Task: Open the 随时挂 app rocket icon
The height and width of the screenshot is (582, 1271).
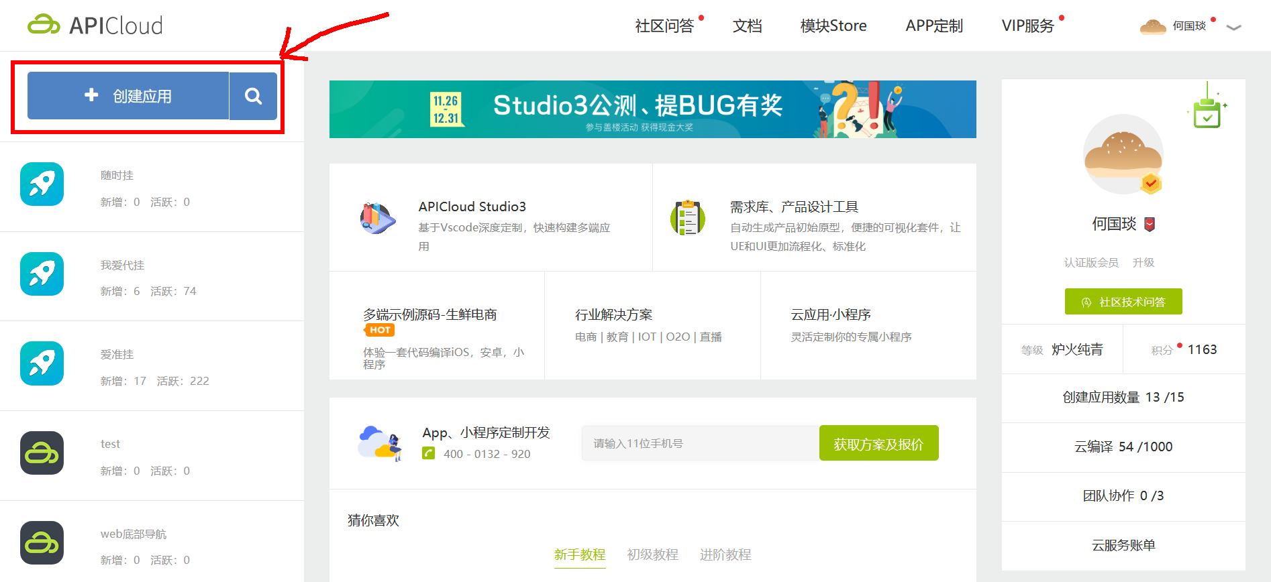Action: click(x=42, y=184)
